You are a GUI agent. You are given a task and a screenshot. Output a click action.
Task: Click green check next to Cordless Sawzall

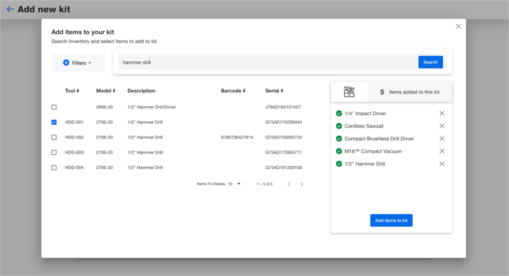339,126
